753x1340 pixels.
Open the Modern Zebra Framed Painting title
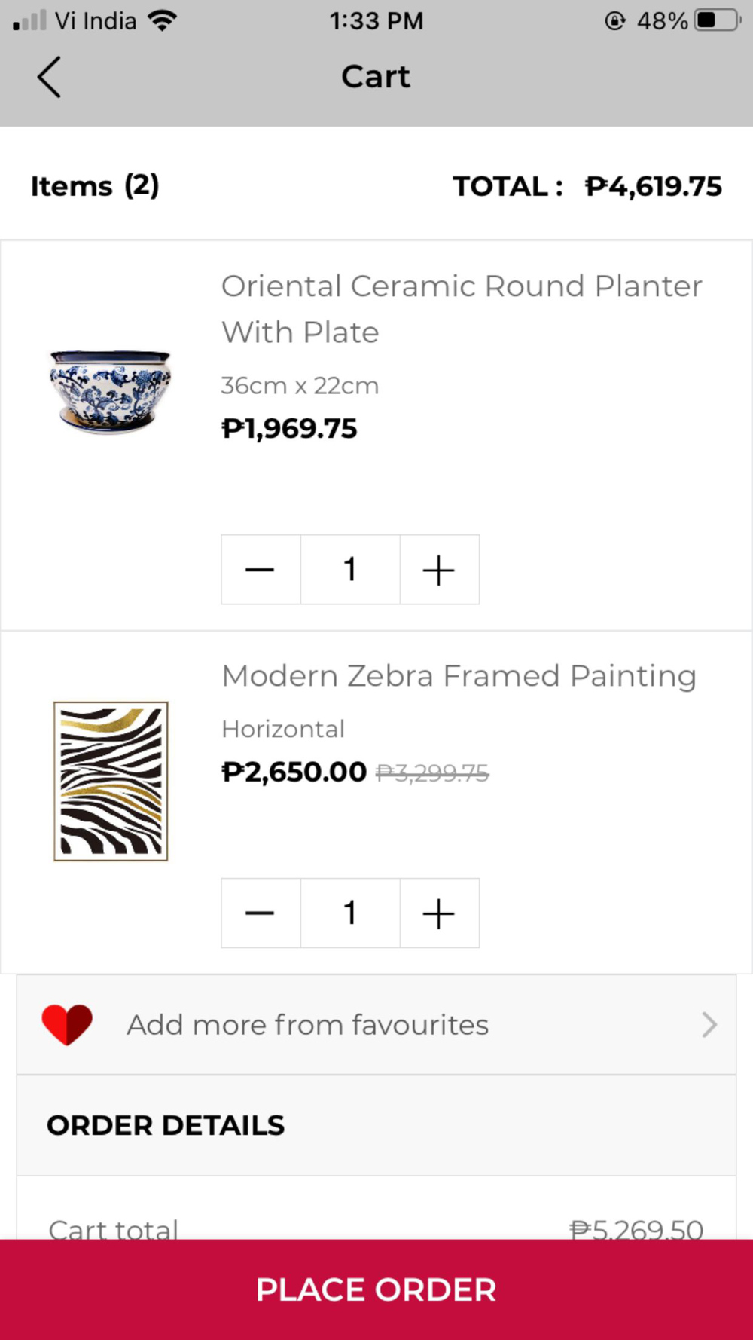coord(459,676)
